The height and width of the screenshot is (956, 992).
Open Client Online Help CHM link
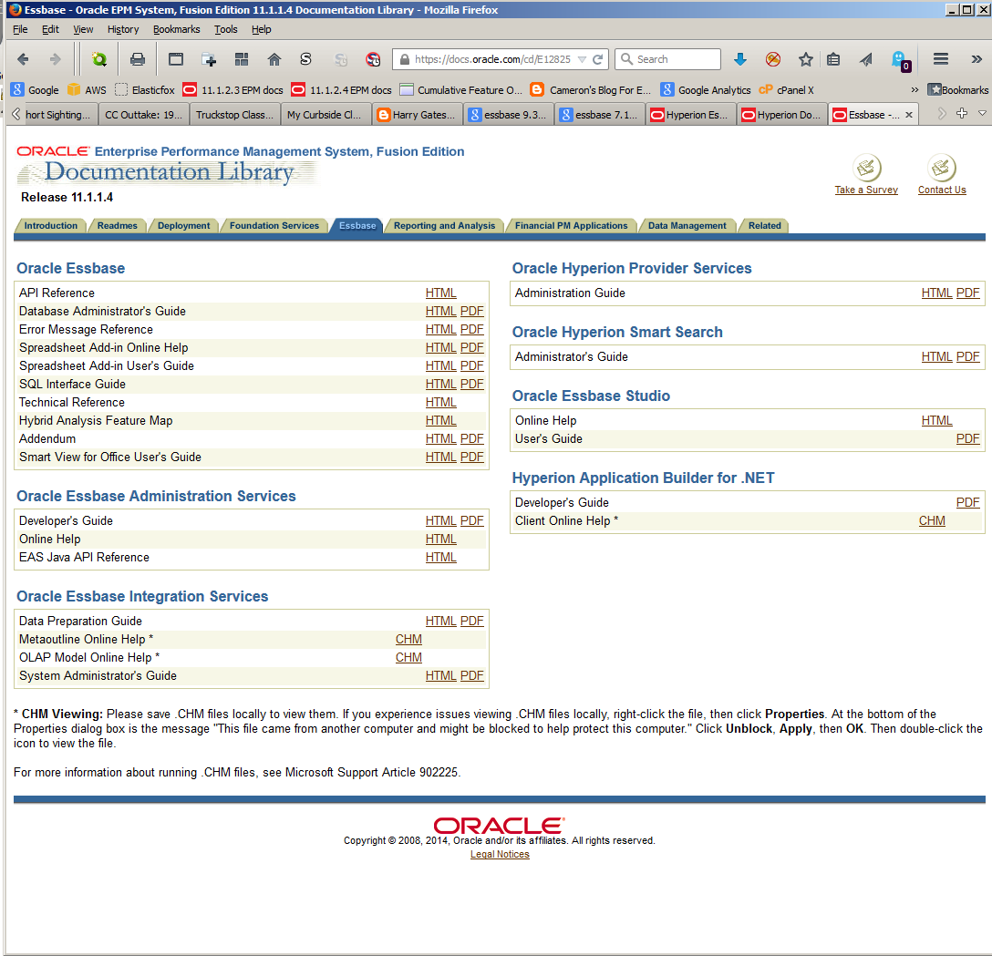(x=932, y=520)
